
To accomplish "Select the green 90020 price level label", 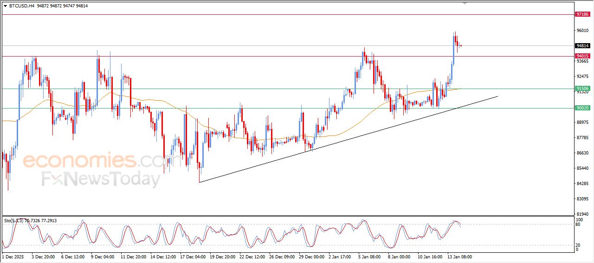I will click(x=582, y=108).
